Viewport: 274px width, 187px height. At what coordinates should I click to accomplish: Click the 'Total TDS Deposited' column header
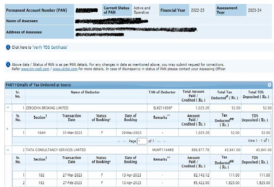(x=256, y=94)
